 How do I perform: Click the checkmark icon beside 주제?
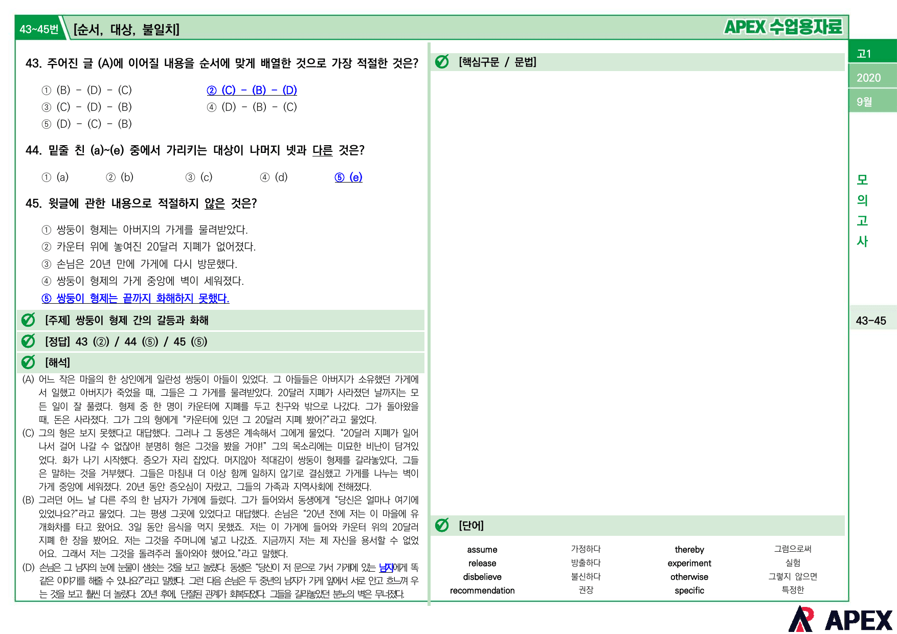point(29,320)
